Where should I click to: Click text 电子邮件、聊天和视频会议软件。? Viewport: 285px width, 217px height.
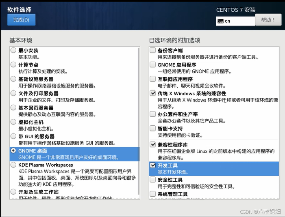click(x=191, y=86)
